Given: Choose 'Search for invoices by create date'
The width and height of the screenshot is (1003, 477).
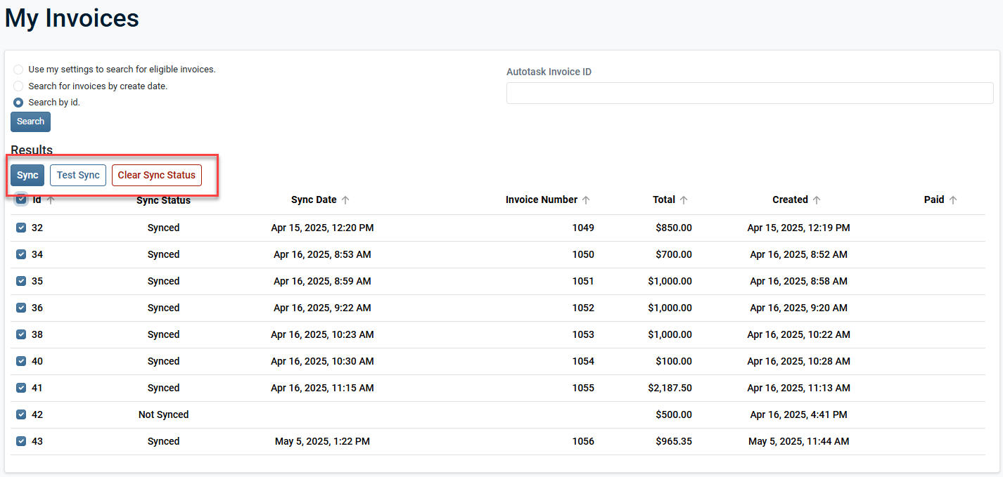Looking at the screenshot, I should (18, 86).
